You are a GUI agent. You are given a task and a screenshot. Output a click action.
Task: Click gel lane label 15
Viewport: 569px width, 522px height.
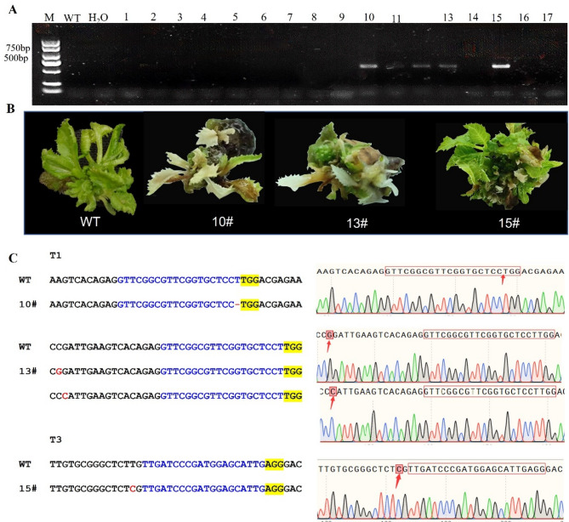click(x=497, y=17)
